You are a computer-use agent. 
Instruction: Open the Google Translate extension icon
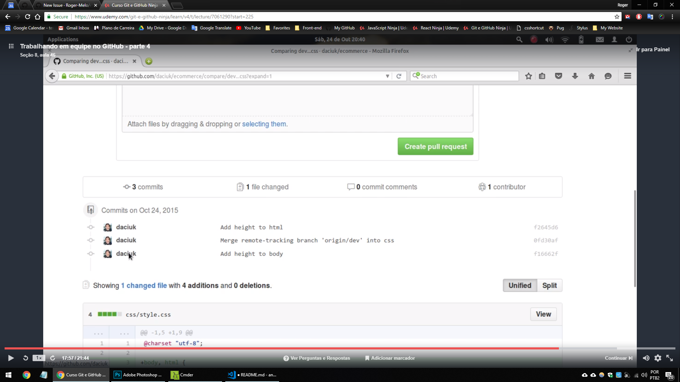pyautogui.click(x=650, y=17)
